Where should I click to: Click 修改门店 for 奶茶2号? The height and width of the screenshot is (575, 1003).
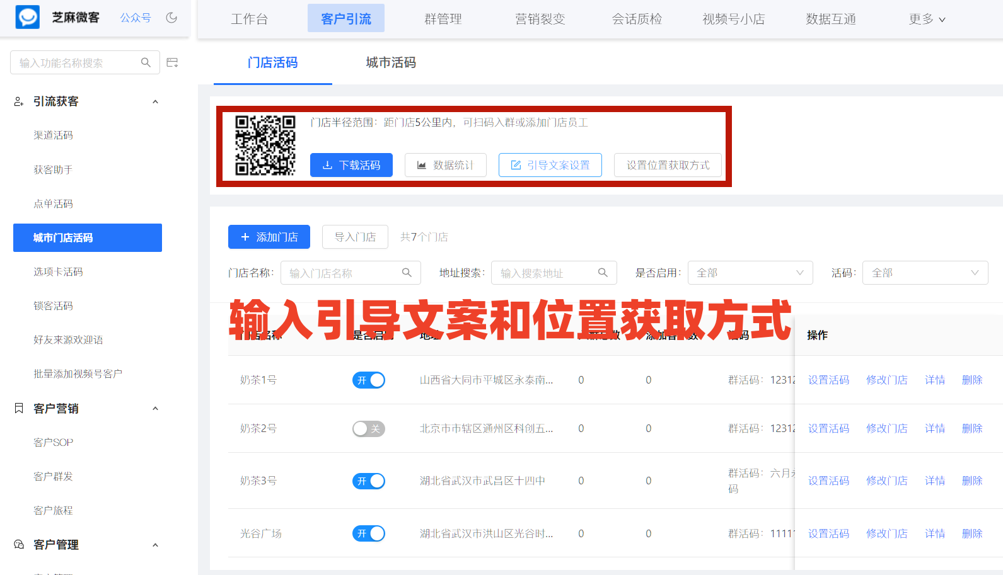point(886,428)
